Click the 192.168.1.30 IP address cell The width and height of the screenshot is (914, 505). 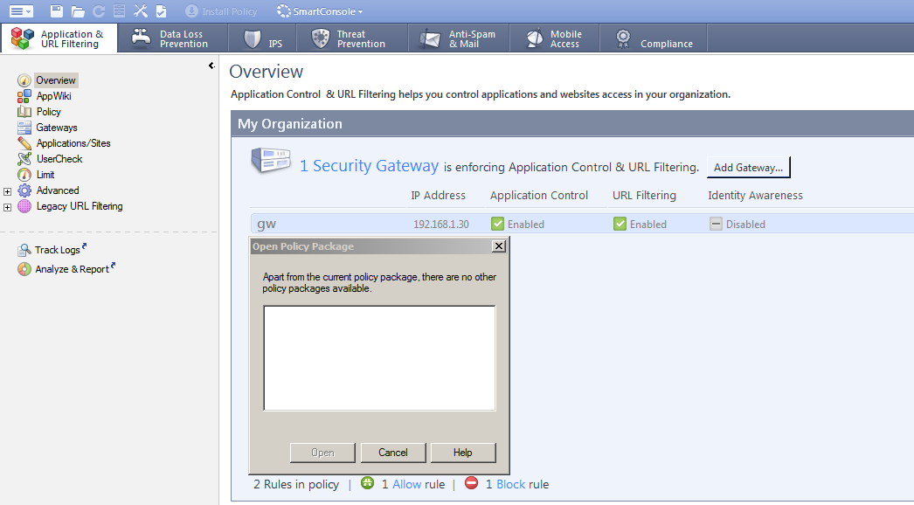tap(441, 225)
